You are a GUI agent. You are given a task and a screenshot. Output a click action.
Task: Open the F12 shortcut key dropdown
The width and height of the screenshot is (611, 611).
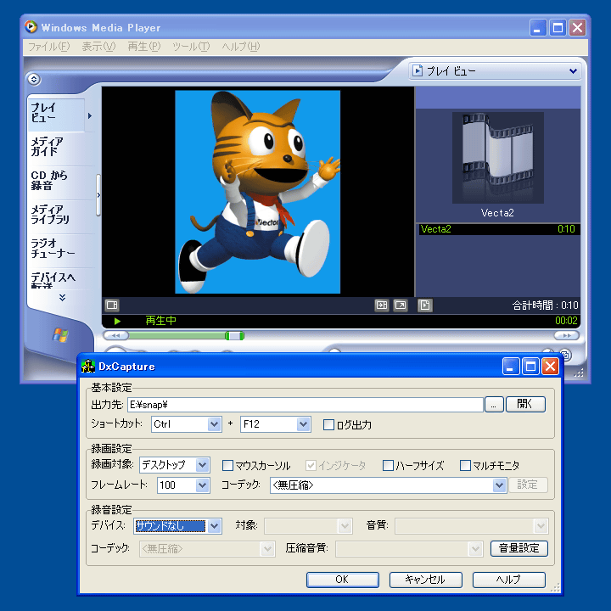275,424
